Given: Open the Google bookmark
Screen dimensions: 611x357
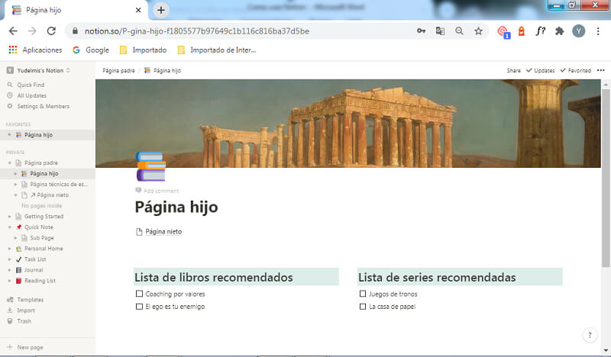Looking at the screenshot, I should [x=91, y=50].
